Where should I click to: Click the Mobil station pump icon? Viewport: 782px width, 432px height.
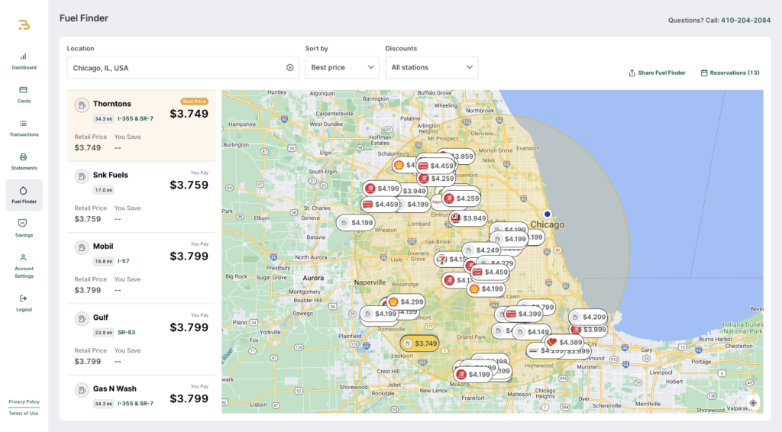click(x=82, y=247)
